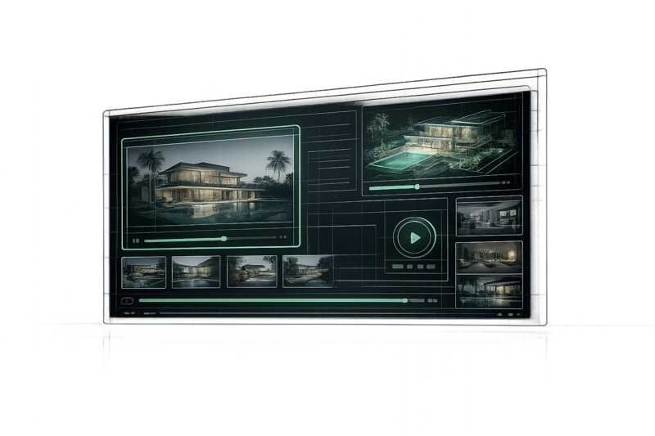Screen dimensions: 655x436
Task: Open the top right-column interior thumbnail
Action: click(x=489, y=217)
